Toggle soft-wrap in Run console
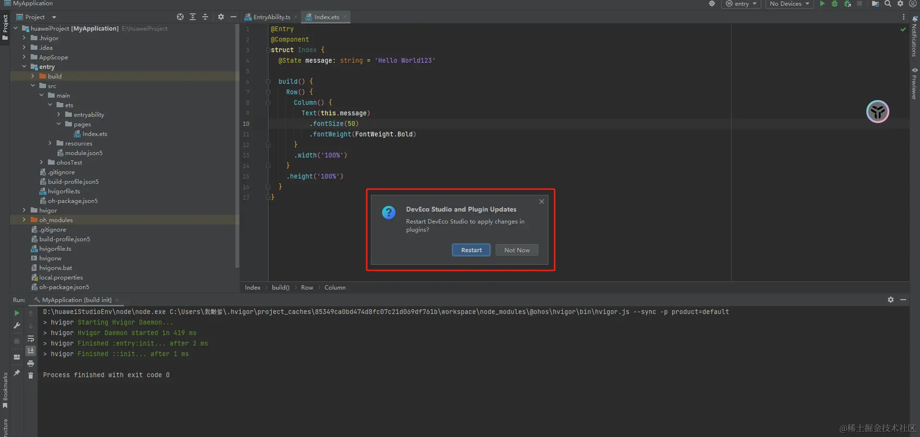 tap(31, 338)
